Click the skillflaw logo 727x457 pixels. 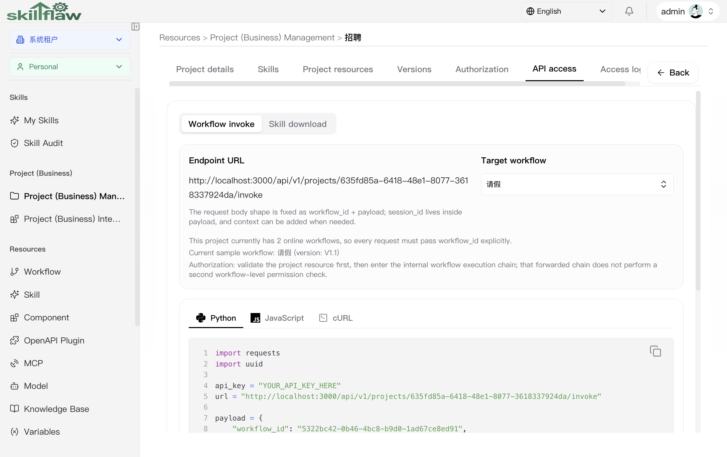pyautogui.click(x=44, y=11)
